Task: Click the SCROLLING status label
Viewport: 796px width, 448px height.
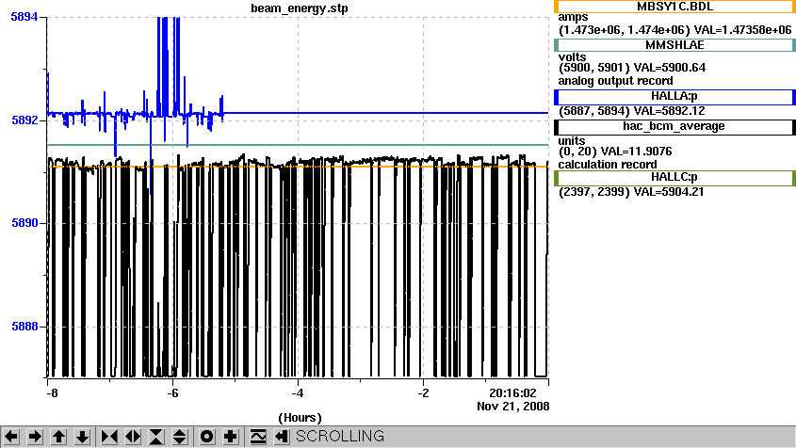Action: click(340, 437)
